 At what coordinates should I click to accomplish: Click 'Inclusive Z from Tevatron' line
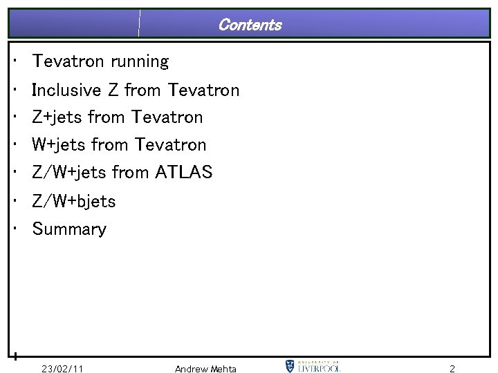click(136, 90)
